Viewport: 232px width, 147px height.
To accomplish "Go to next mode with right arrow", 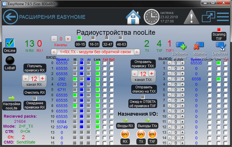I will [x=137, y=52].
